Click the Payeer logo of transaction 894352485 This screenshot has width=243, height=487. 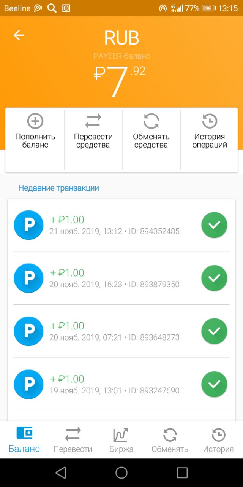[28, 225]
